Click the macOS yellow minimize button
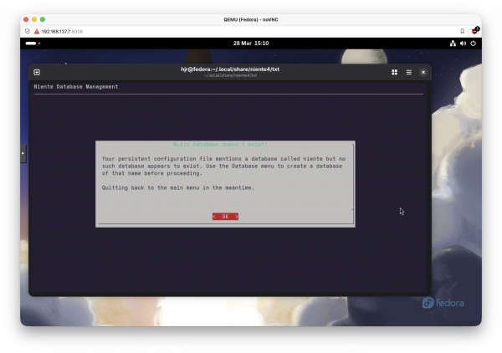Image resolution: width=502 pixels, height=353 pixels. (x=34, y=18)
